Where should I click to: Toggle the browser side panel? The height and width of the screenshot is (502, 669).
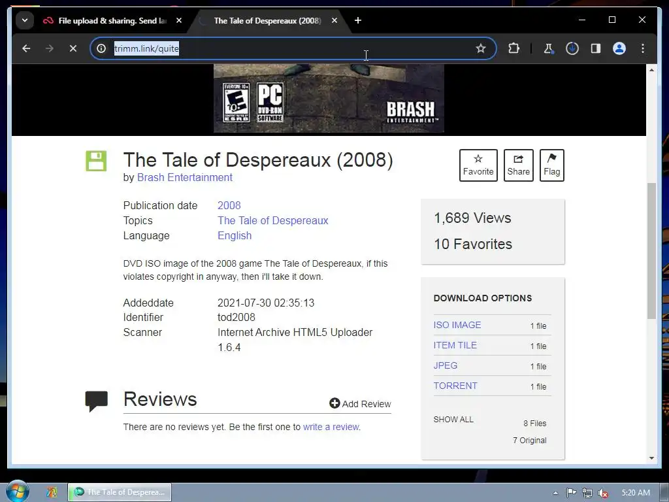596,48
